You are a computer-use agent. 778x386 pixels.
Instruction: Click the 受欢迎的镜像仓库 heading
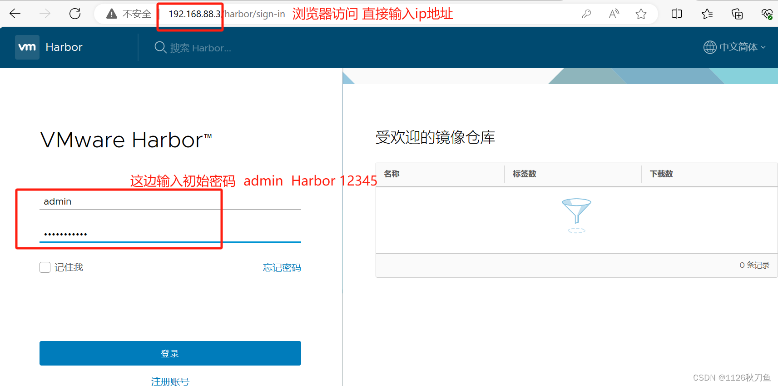click(x=435, y=137)
